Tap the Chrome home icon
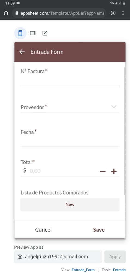 6,13
